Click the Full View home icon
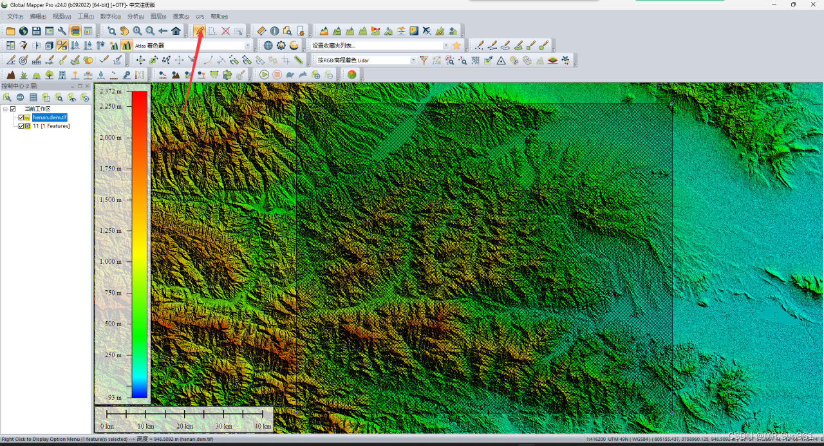The height and width of the screenshot is (446, 824). (x=176, y=30)
